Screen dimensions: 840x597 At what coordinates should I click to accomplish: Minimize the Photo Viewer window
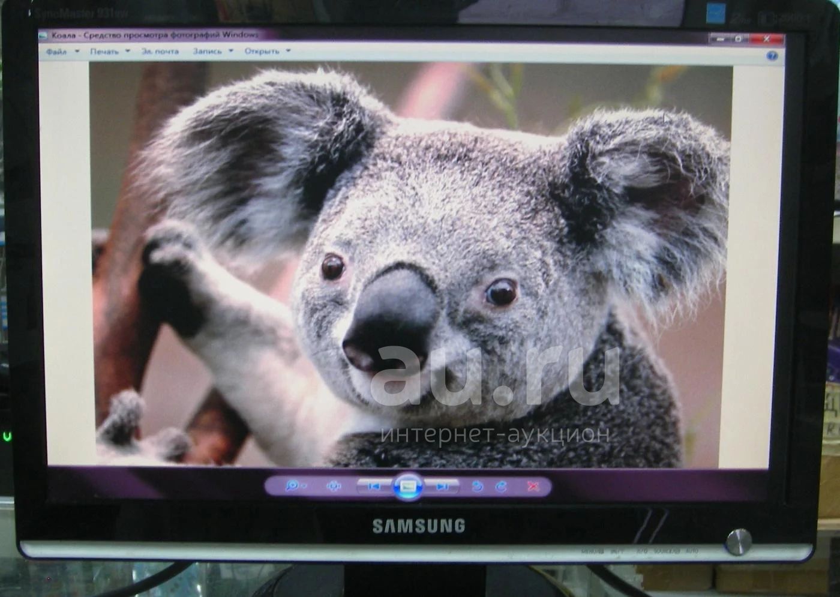point(719,38)
